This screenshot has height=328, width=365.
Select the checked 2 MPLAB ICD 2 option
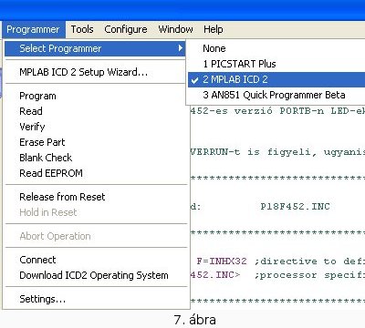pos(276,79)
